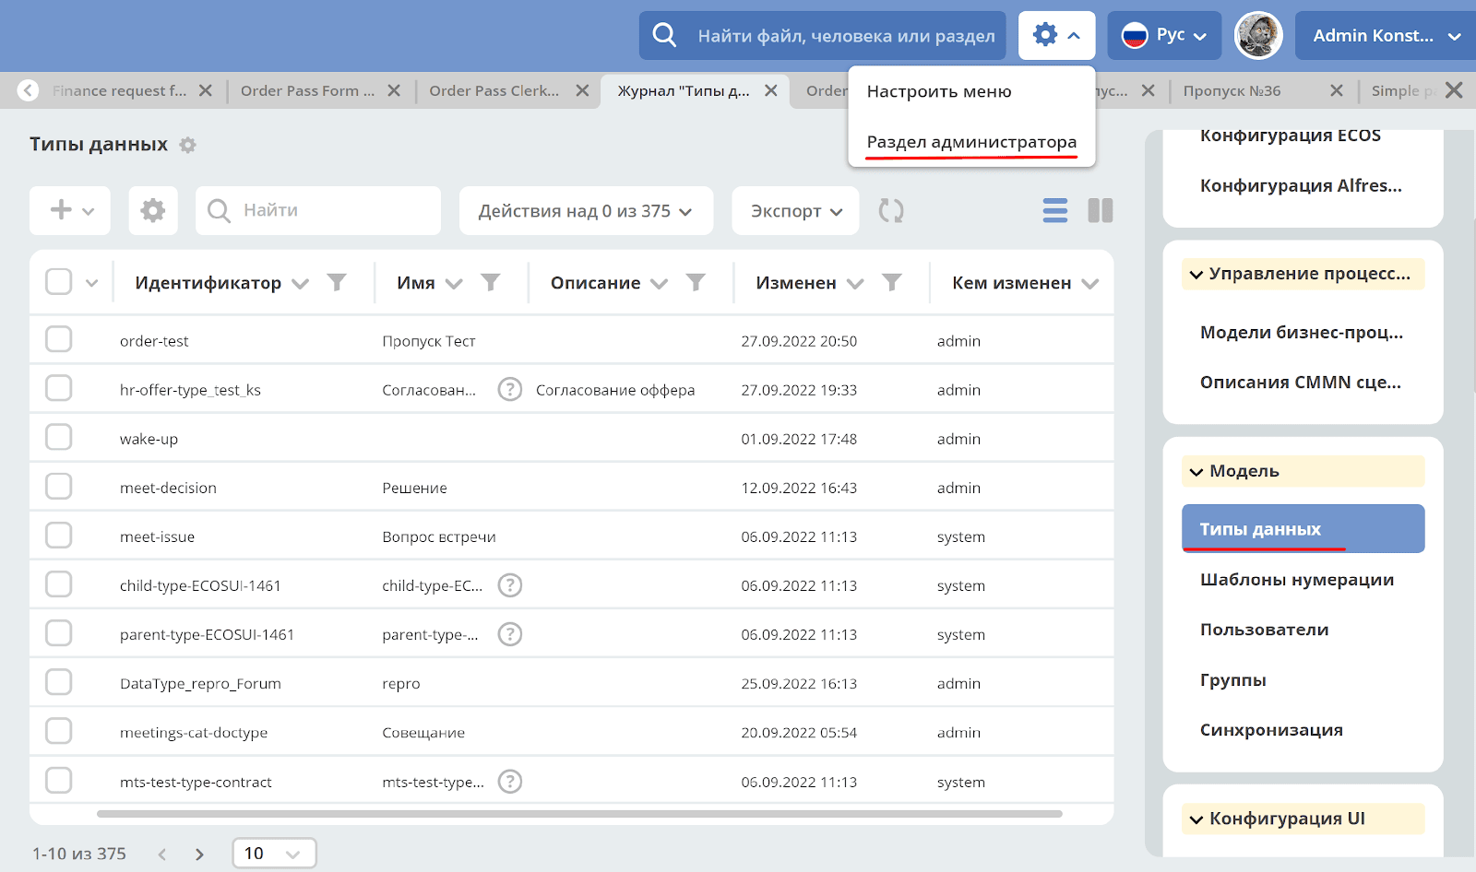
Task: Open Синхронизация in sidebar
Action: tap(1271, 730)
